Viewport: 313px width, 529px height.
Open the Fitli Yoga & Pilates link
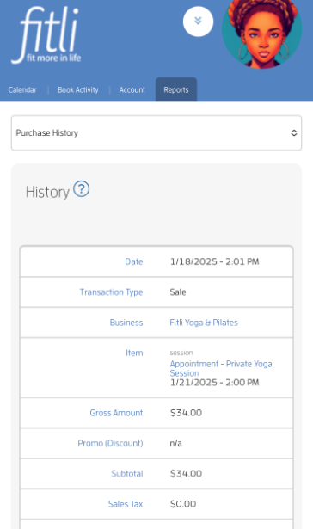click(x=204, y=323)
